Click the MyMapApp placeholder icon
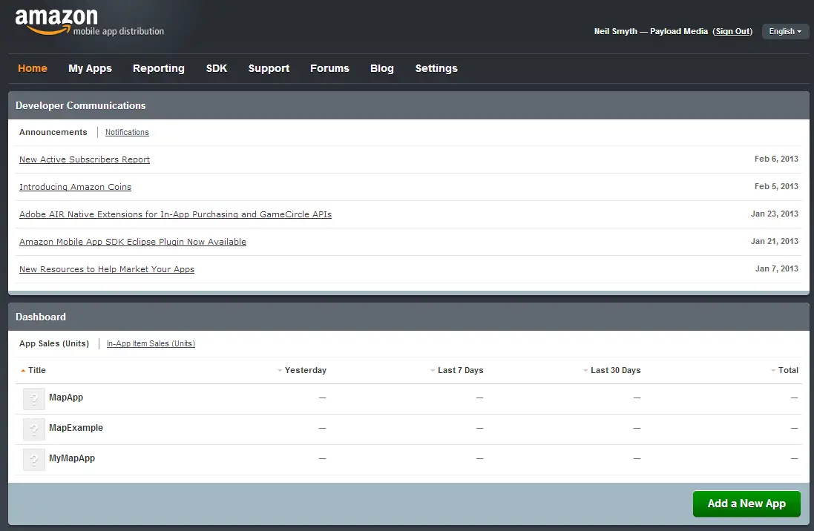814x531 pixels. click(x=34, y=460)
